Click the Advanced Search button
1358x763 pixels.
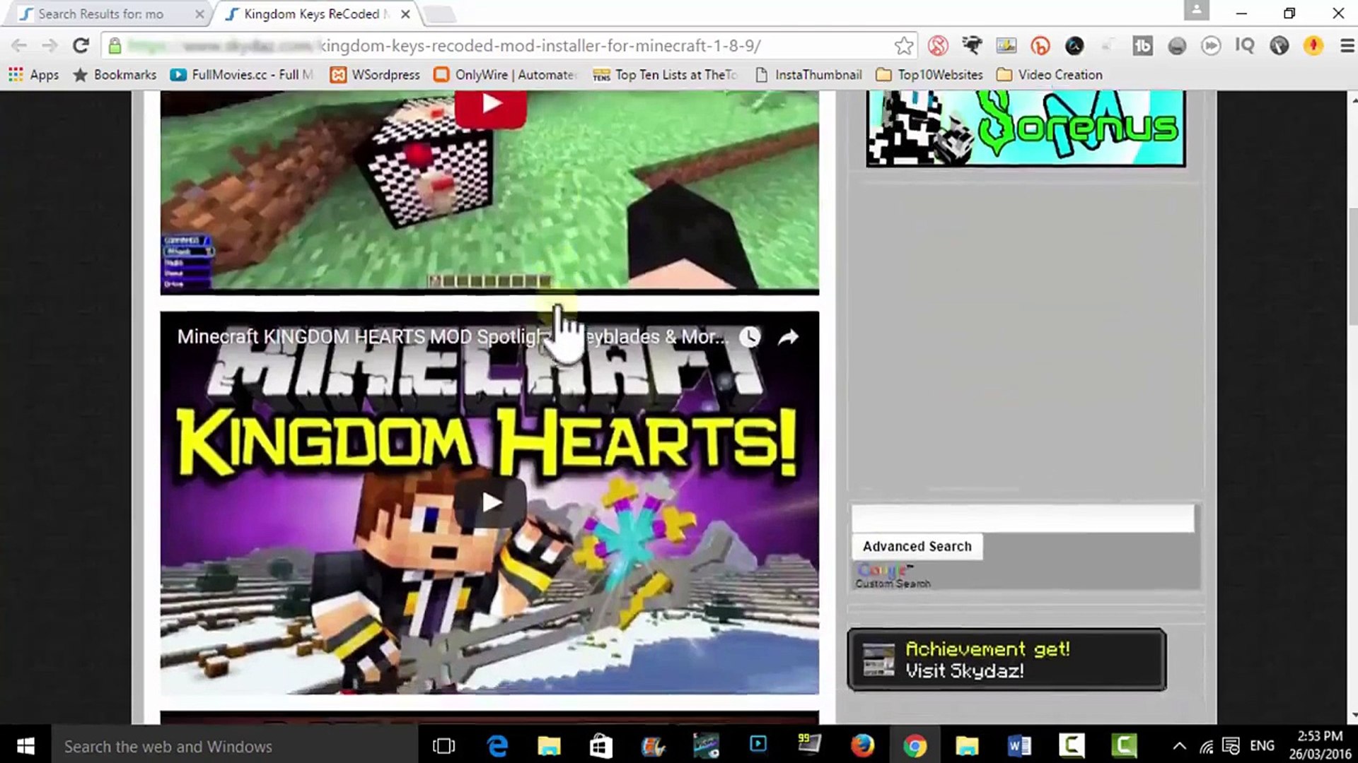pos(917,546)
